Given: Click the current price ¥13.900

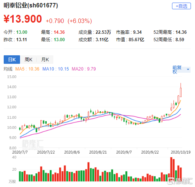Looking at the screenshot, I should tap(23, 19).
